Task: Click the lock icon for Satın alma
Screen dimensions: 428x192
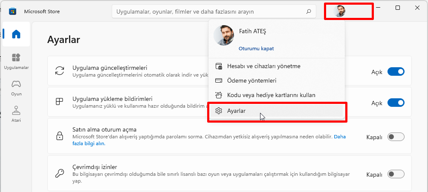Action: point(60,135)
